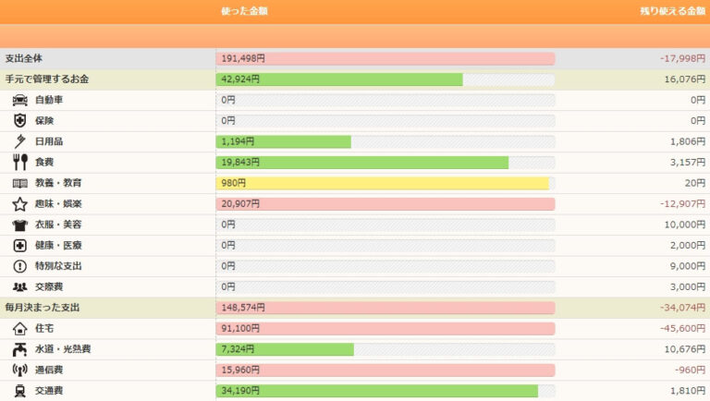This screenshot has height=401, width=710.
Task: Click the 日用品 daily goods icon
Action: [20, 141]
